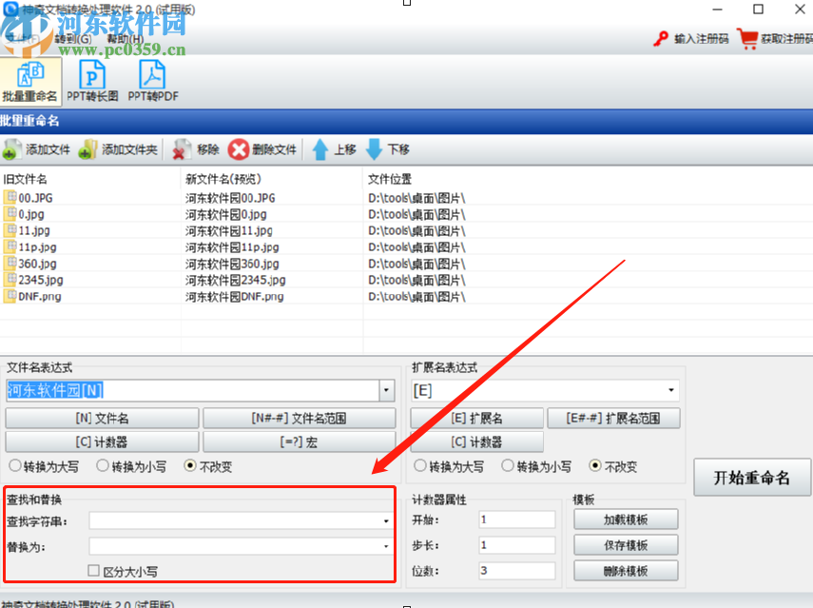Click the 添加文件夹 toolbar icon
The height and width of the screenshot is (608, 813).
point(87,150)
